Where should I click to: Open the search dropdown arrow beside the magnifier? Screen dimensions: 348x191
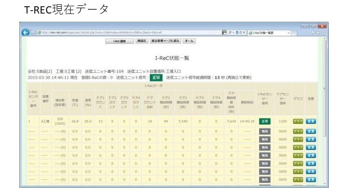(233, 33)
